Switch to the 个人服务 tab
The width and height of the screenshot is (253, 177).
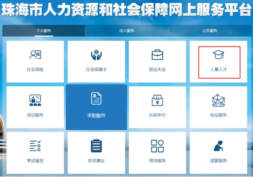coord(44,31)
